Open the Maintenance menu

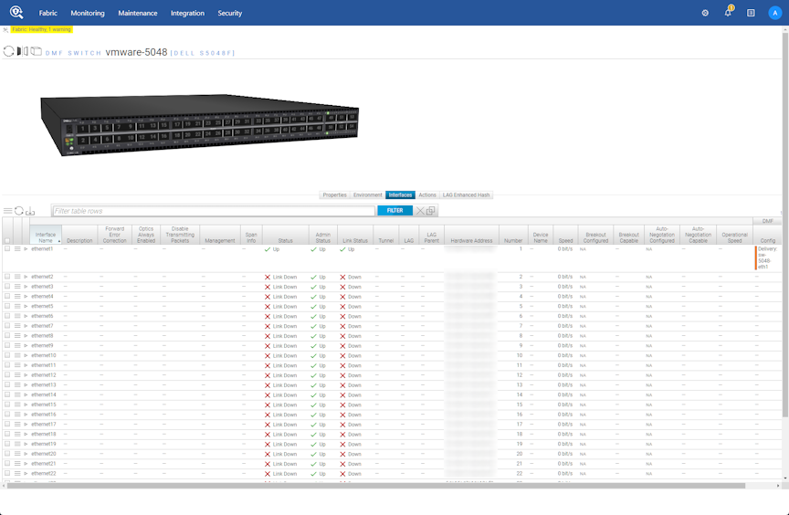coord(137,13)
